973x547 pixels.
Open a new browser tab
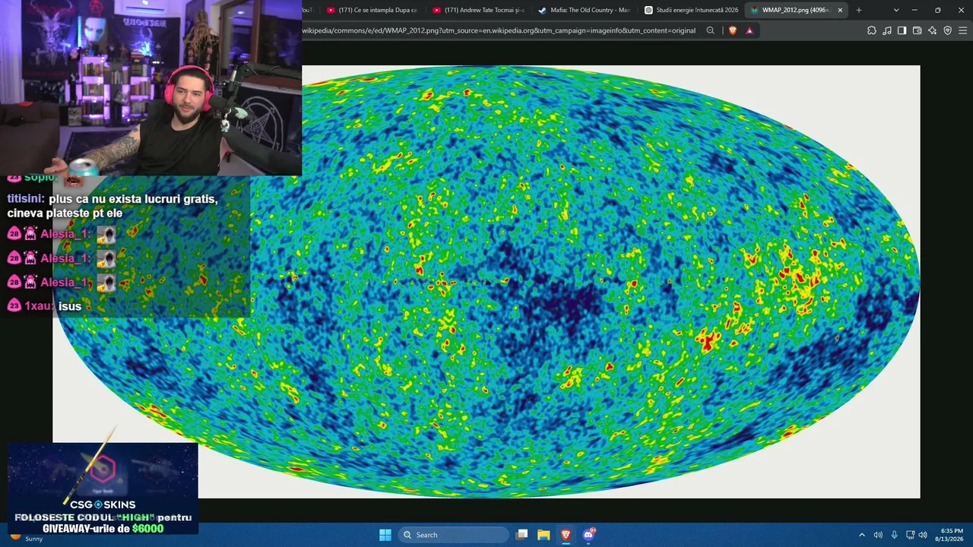tap(859, 10)
